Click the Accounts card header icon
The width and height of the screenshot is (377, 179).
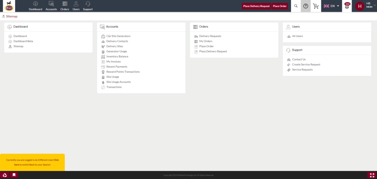[102, 27]
